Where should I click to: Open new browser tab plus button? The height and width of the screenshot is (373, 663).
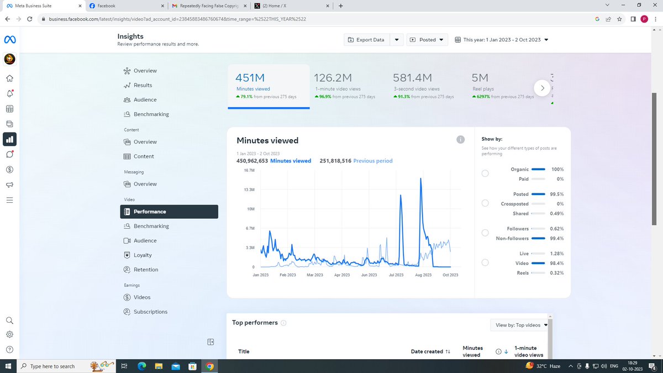click(340, 6)
